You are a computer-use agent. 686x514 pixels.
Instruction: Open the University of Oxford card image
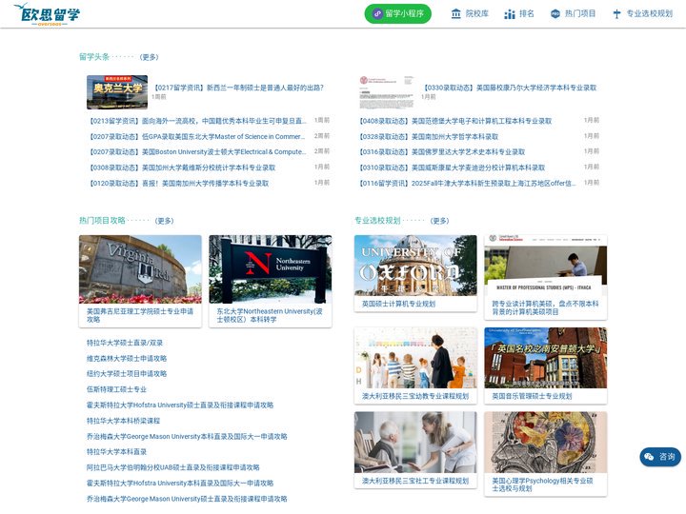(415, 266)
